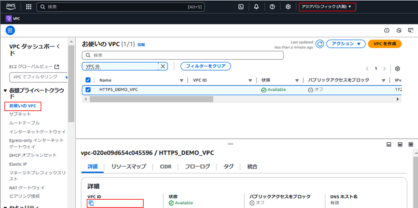
Task: Open the アクション dropdown
Action: coord(346,44)
